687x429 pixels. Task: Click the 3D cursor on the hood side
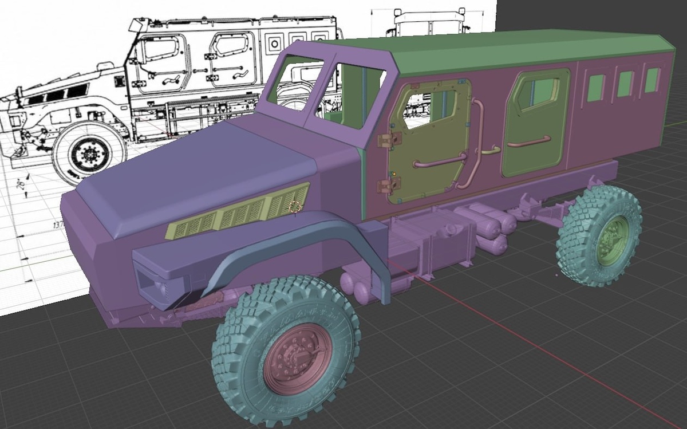coord(295,207)
